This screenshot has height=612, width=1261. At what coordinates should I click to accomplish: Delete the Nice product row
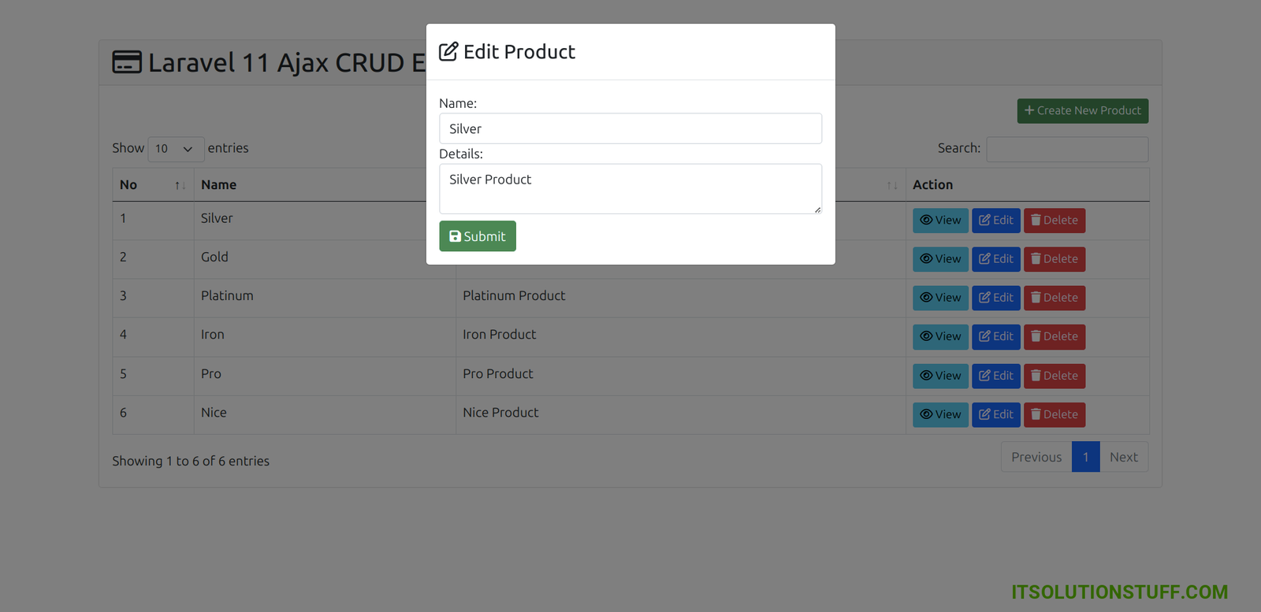(x=1054, y=414)
